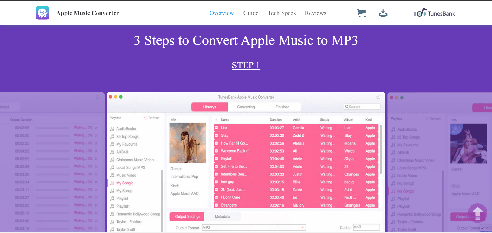Open the Output Format dropdown
This screenshot has height=233, width=492.
254,228
